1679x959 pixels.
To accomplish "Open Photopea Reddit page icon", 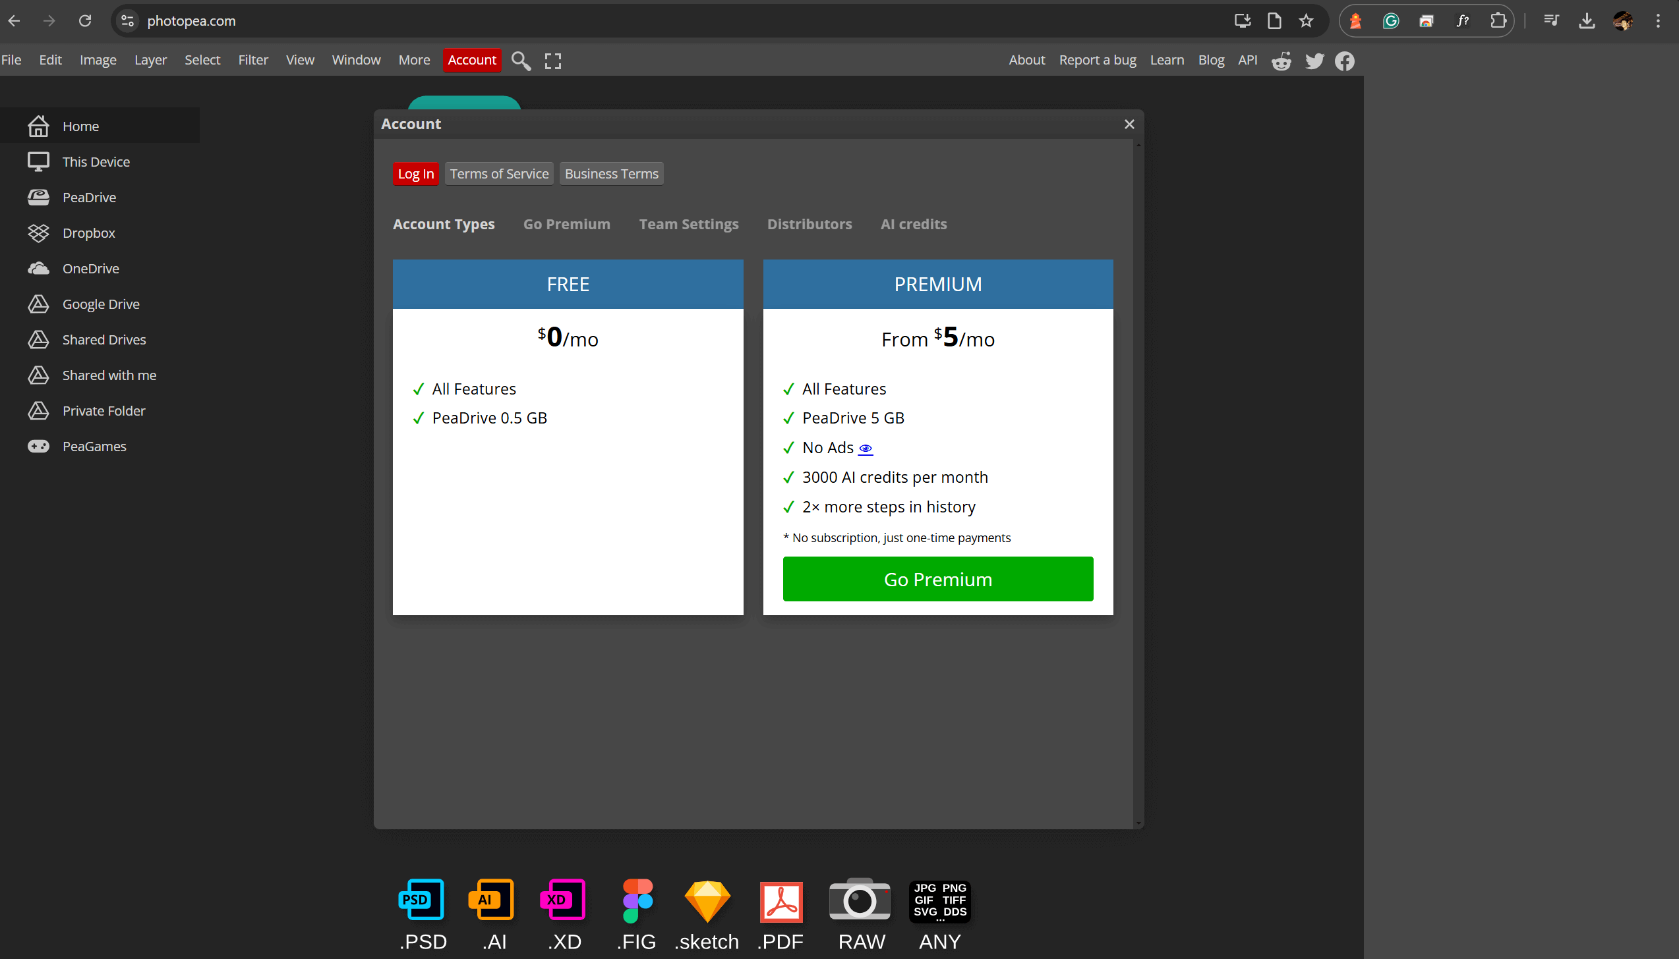I will [1281, 61].
